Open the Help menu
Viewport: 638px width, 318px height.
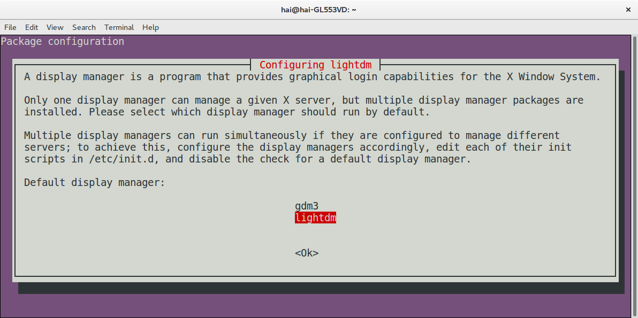pos(150,27)
